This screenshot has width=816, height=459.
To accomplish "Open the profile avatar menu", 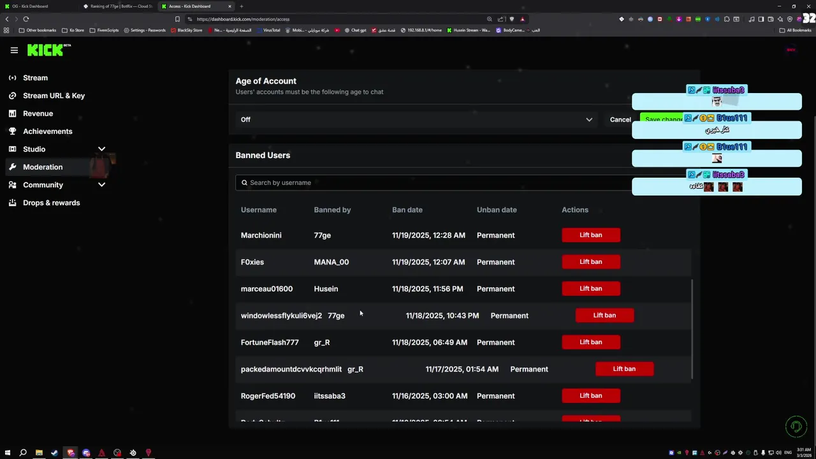I will pos(791,50).
